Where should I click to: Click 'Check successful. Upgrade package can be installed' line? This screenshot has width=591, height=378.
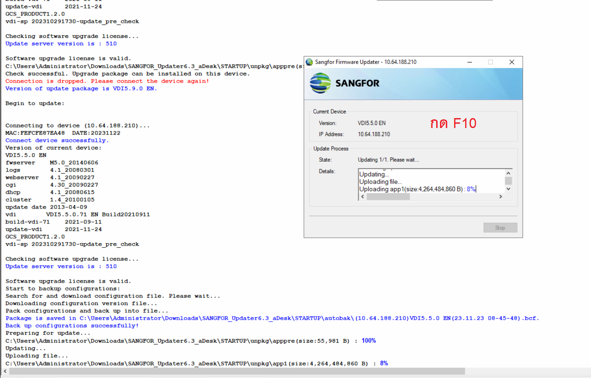[x=128, y=74]
